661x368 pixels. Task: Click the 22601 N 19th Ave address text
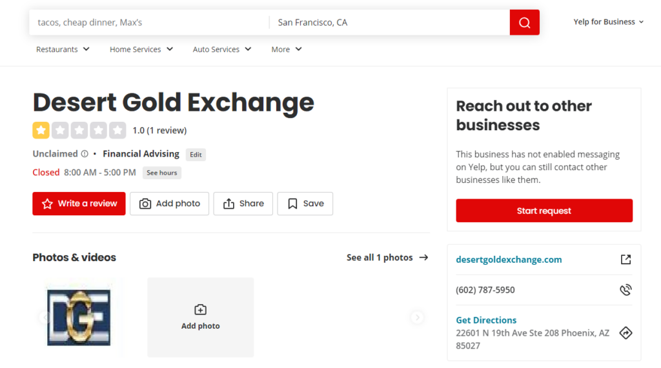coord(533,340)
